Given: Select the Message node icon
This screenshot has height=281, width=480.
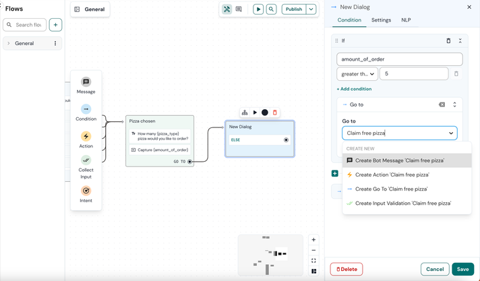Looking at the screenshot, I should pos(86,82).
